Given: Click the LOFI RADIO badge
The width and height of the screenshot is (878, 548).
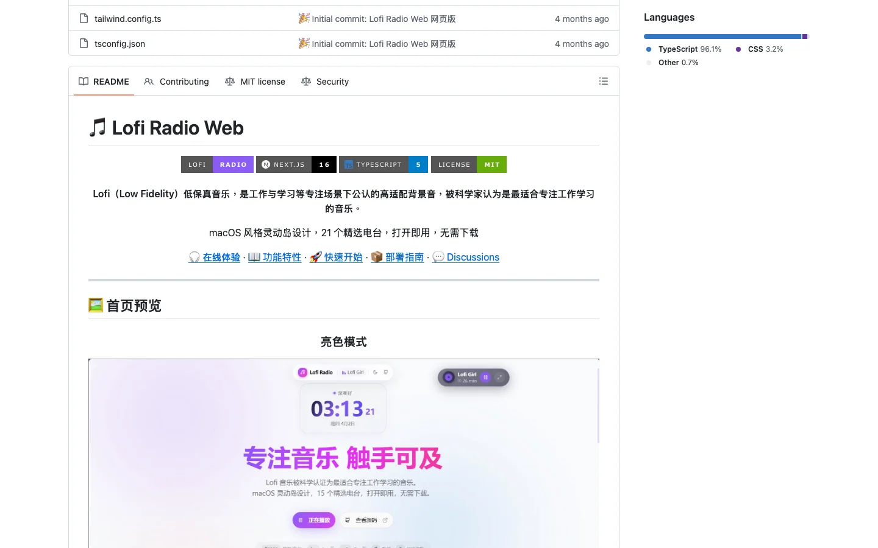Looking at the screenshot, I should click(x=217, y=164).
